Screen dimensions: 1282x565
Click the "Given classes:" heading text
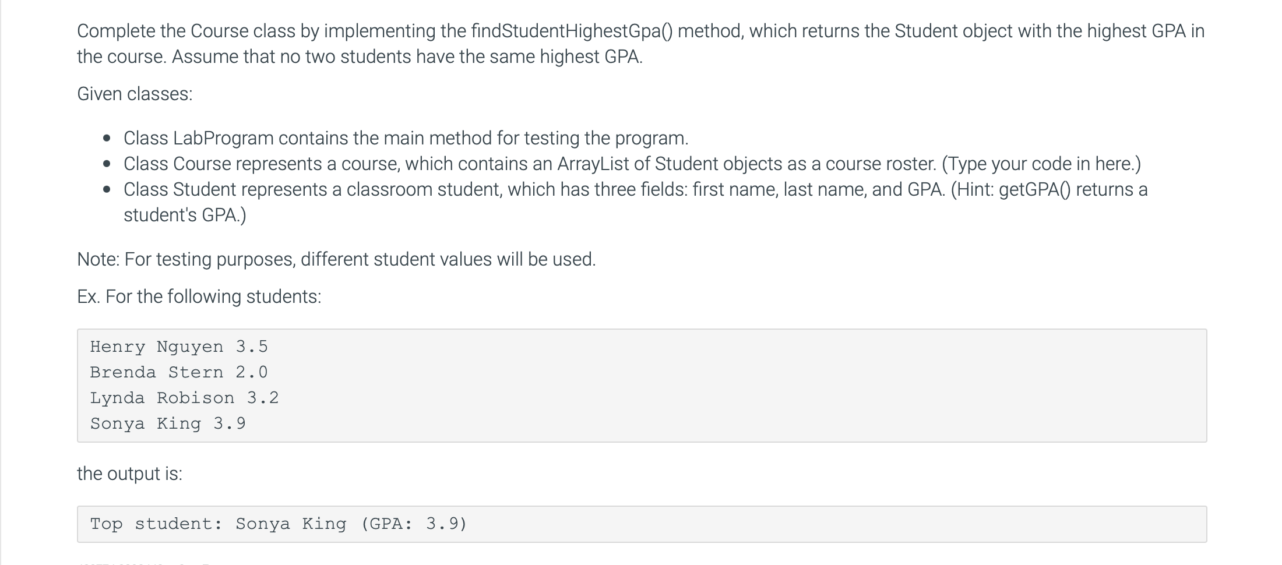[135, 94]
